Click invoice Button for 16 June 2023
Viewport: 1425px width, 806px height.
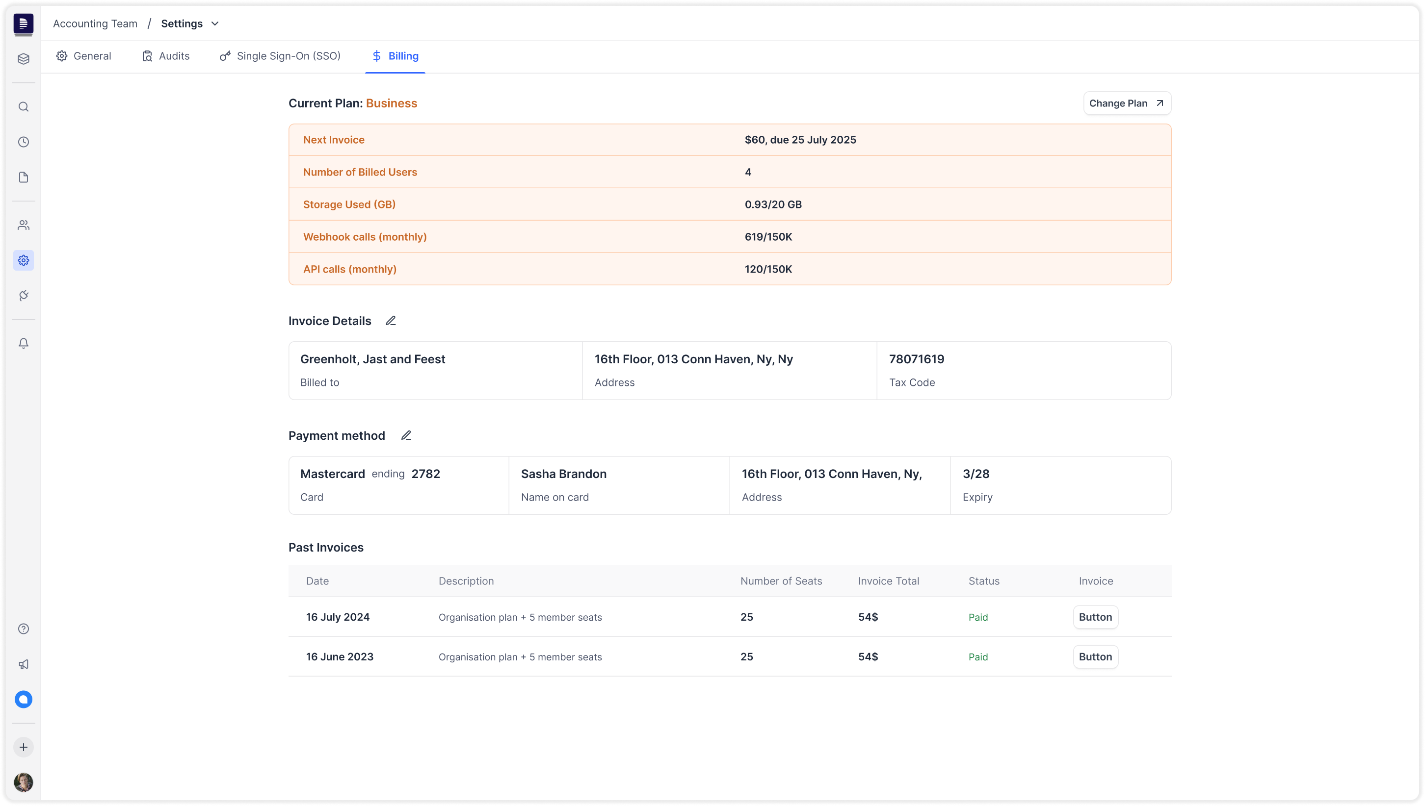tap(1095, 657)
